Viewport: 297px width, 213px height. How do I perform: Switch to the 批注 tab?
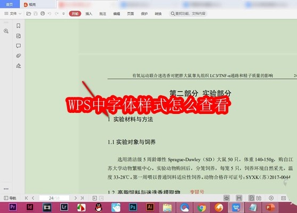point(103,14)
